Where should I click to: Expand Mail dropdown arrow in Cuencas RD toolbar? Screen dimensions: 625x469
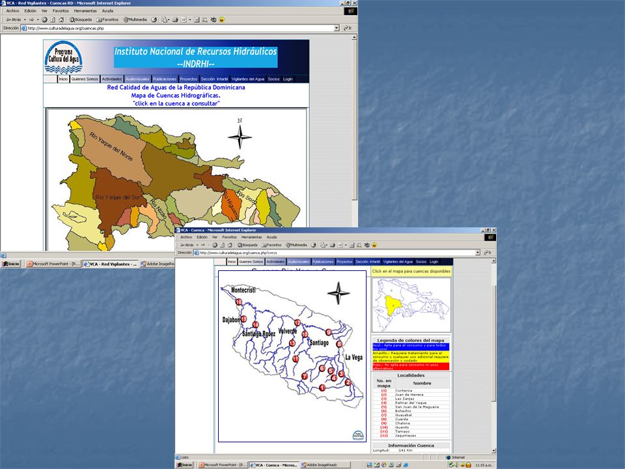[x=169, y=20]
